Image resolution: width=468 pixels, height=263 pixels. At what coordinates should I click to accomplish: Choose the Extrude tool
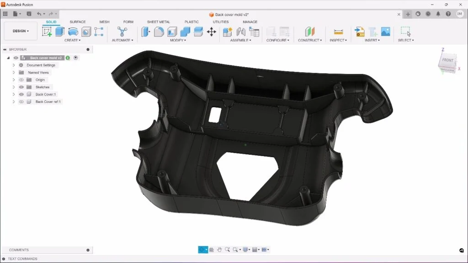coord(60,32)
